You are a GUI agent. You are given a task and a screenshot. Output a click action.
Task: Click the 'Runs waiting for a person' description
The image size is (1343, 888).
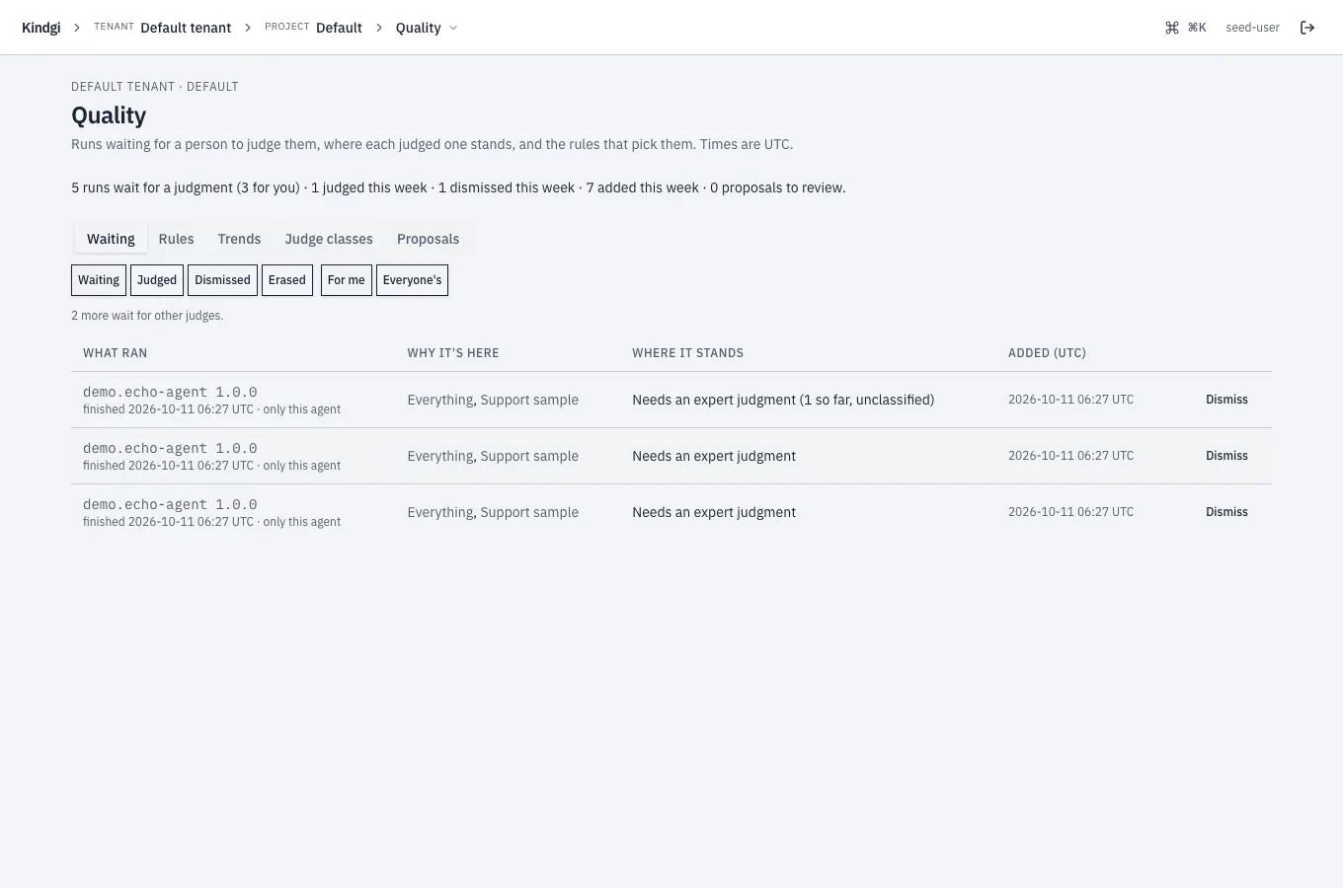click(432, 144)
